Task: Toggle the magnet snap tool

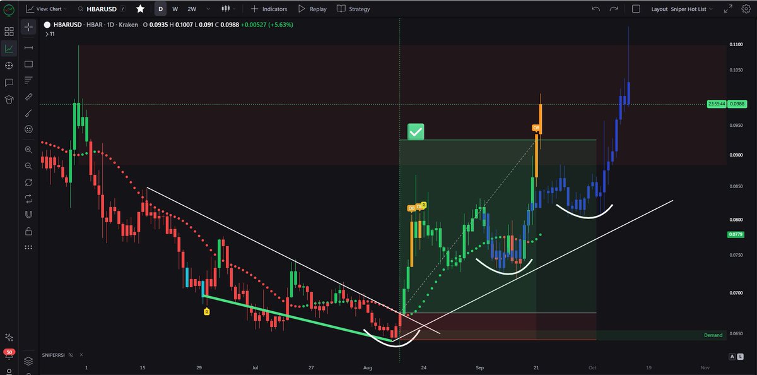Action: point(28,215)
